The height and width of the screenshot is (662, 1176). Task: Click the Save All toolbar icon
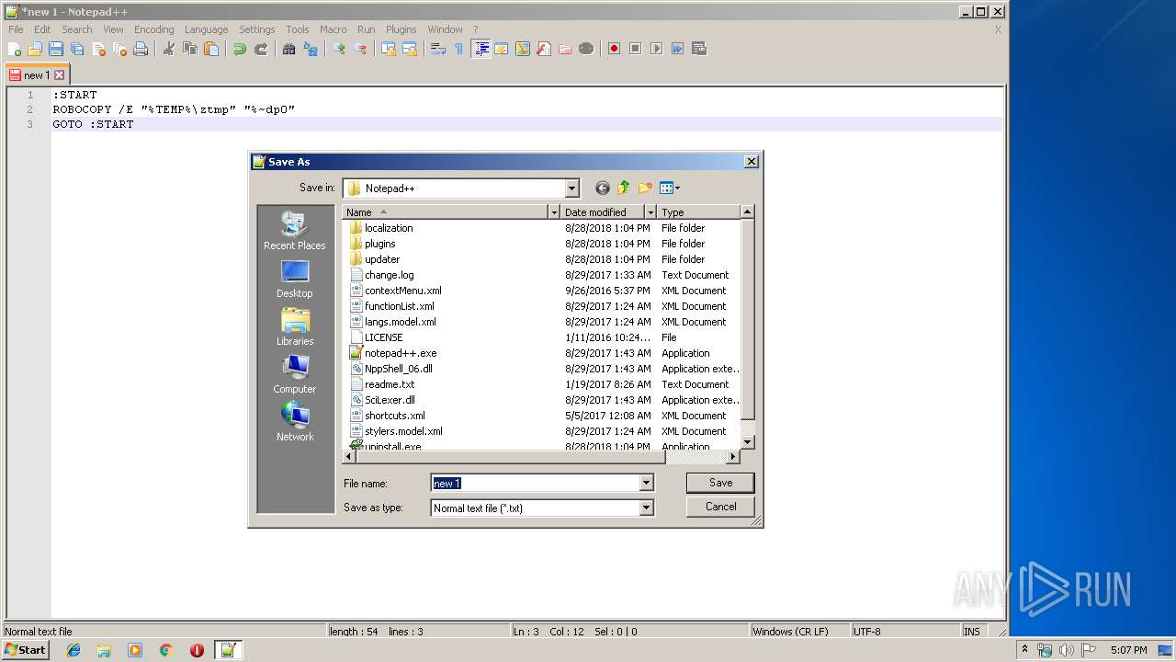[77, 49]
